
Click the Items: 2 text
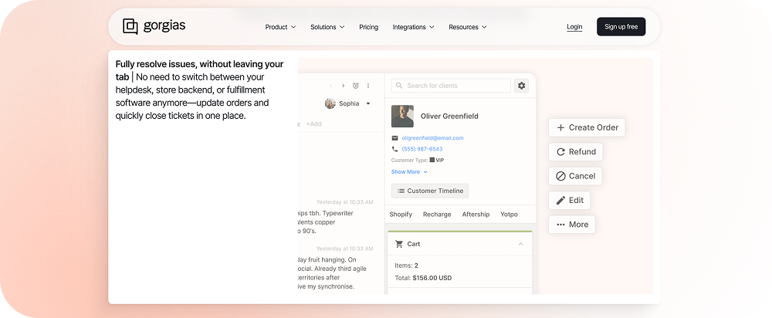[407, 266]
